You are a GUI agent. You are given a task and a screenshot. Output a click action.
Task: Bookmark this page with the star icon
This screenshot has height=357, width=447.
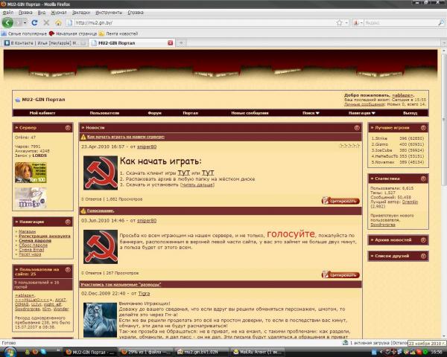pyautogui.click(x=339, y=23)
